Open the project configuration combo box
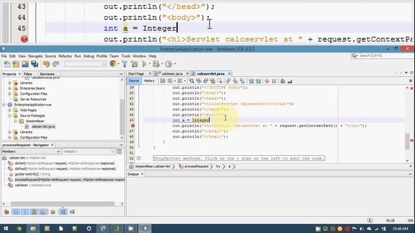Viewport: 415px width, 233px height. point(85,64)
